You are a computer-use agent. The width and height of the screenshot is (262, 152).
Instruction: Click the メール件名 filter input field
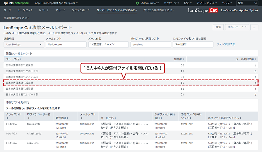coord(109,44)
